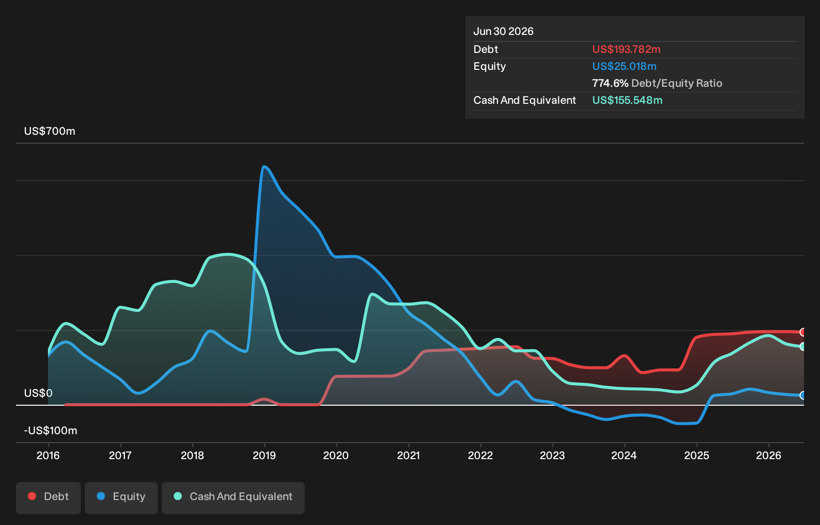Image resolution: width=820 pixels, height=525 pixels.
Task: Click the teal Cash And Equivalent legend dot
Action: click(x=178, y=496)
